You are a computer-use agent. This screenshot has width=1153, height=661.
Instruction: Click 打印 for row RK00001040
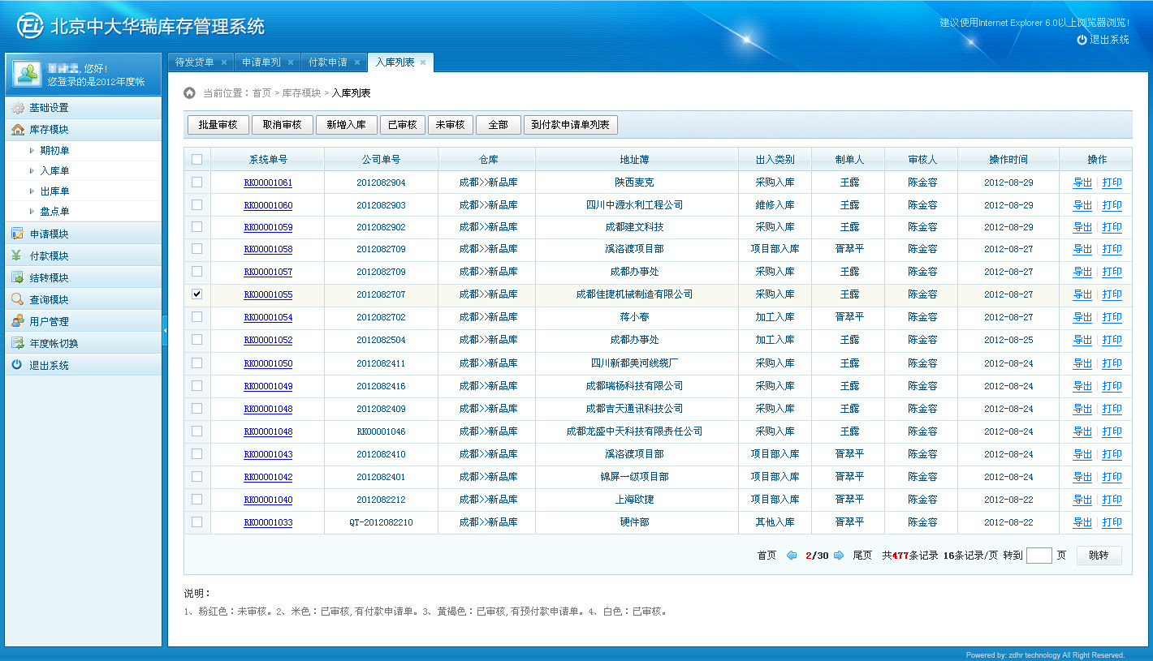pos(1112,500)
